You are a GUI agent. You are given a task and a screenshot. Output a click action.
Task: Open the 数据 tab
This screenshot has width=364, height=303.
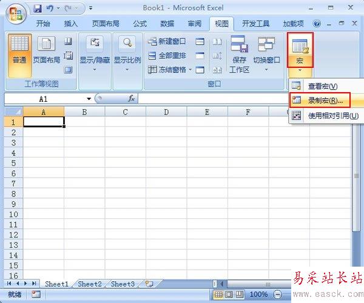(167, 24)
